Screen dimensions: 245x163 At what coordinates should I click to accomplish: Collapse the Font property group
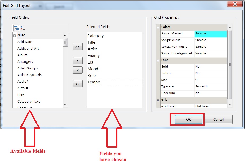[158, 60]
